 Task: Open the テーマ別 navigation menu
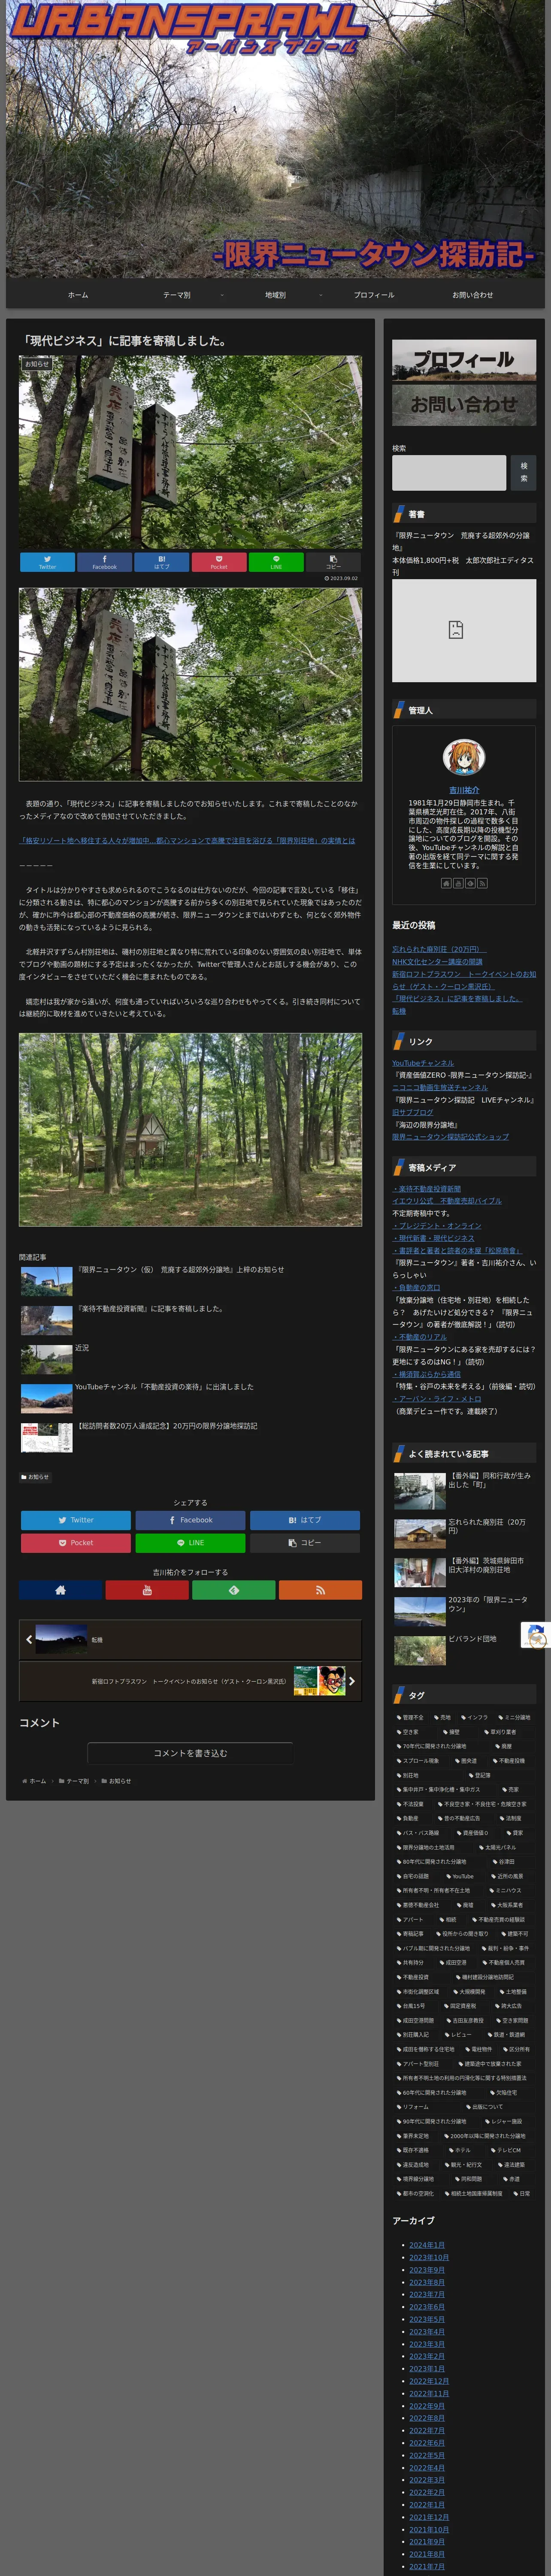pyautogui.click(x=177, y=295)
